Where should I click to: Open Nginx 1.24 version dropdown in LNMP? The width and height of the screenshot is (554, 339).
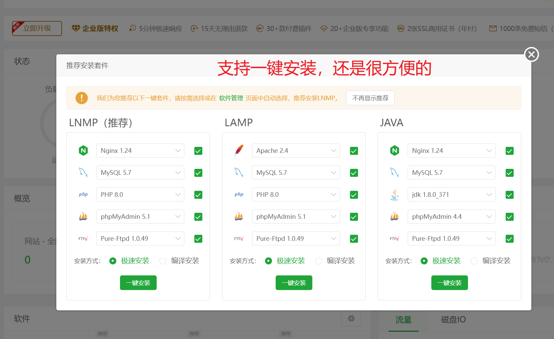140,151
